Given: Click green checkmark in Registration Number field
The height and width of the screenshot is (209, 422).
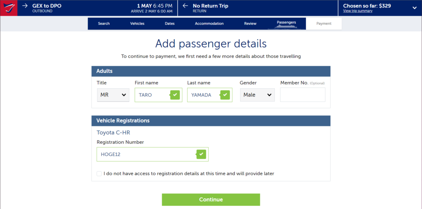Looking at the screenshot, I should click(x=201, y=154).
